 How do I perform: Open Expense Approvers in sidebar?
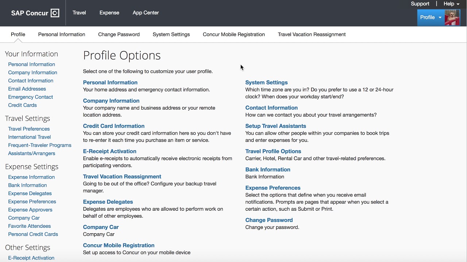tap(30, 210)
